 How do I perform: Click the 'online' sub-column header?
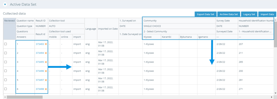point(66,37)
